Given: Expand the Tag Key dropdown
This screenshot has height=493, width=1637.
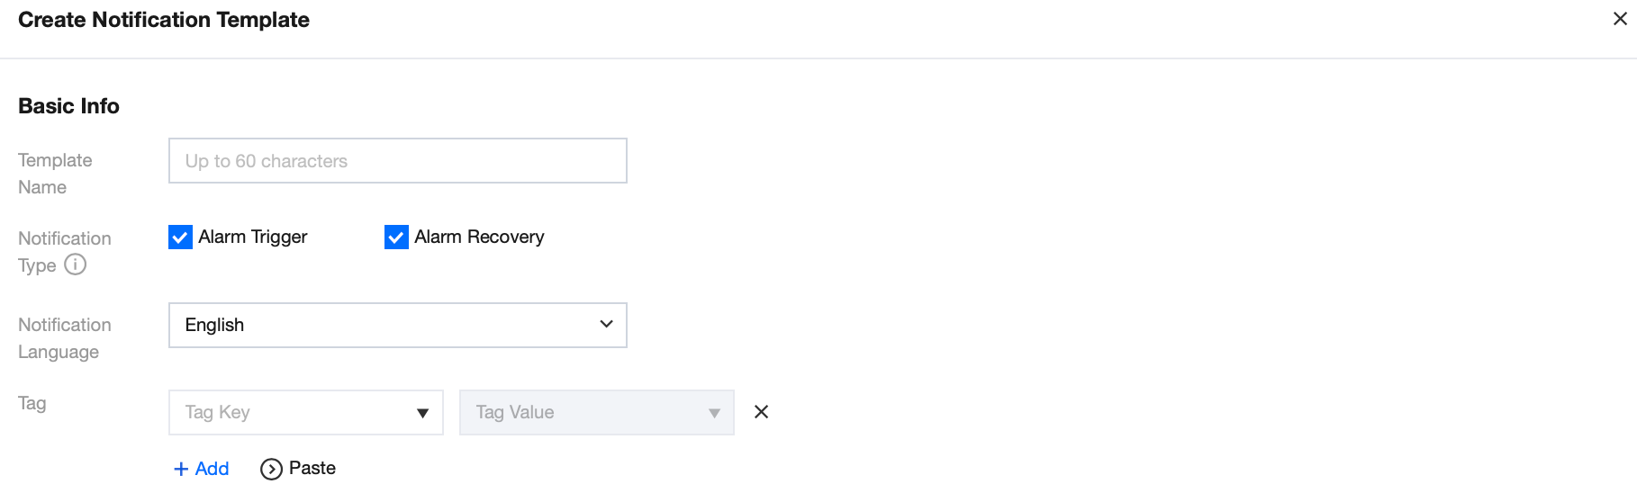Looking at the screenshot, I should (304, 412).
